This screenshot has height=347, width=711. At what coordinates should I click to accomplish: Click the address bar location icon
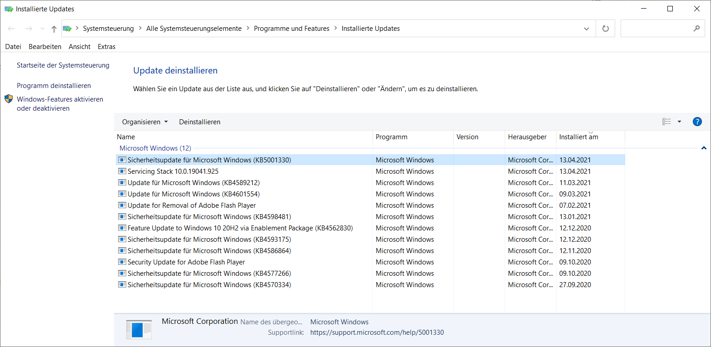pos(67,29)
